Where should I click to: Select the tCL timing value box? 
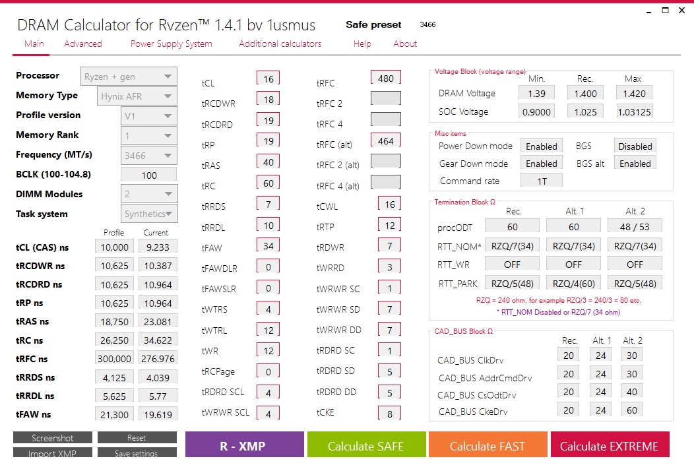tap(268, 79)
